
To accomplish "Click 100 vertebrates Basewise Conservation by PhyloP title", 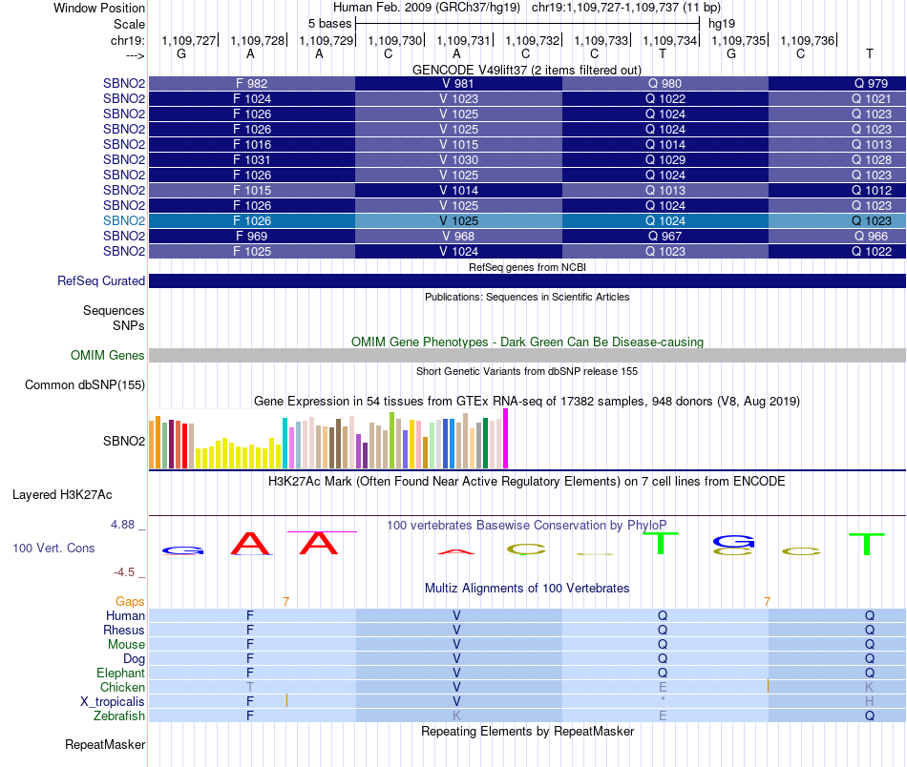I will [x=527, y=525].
